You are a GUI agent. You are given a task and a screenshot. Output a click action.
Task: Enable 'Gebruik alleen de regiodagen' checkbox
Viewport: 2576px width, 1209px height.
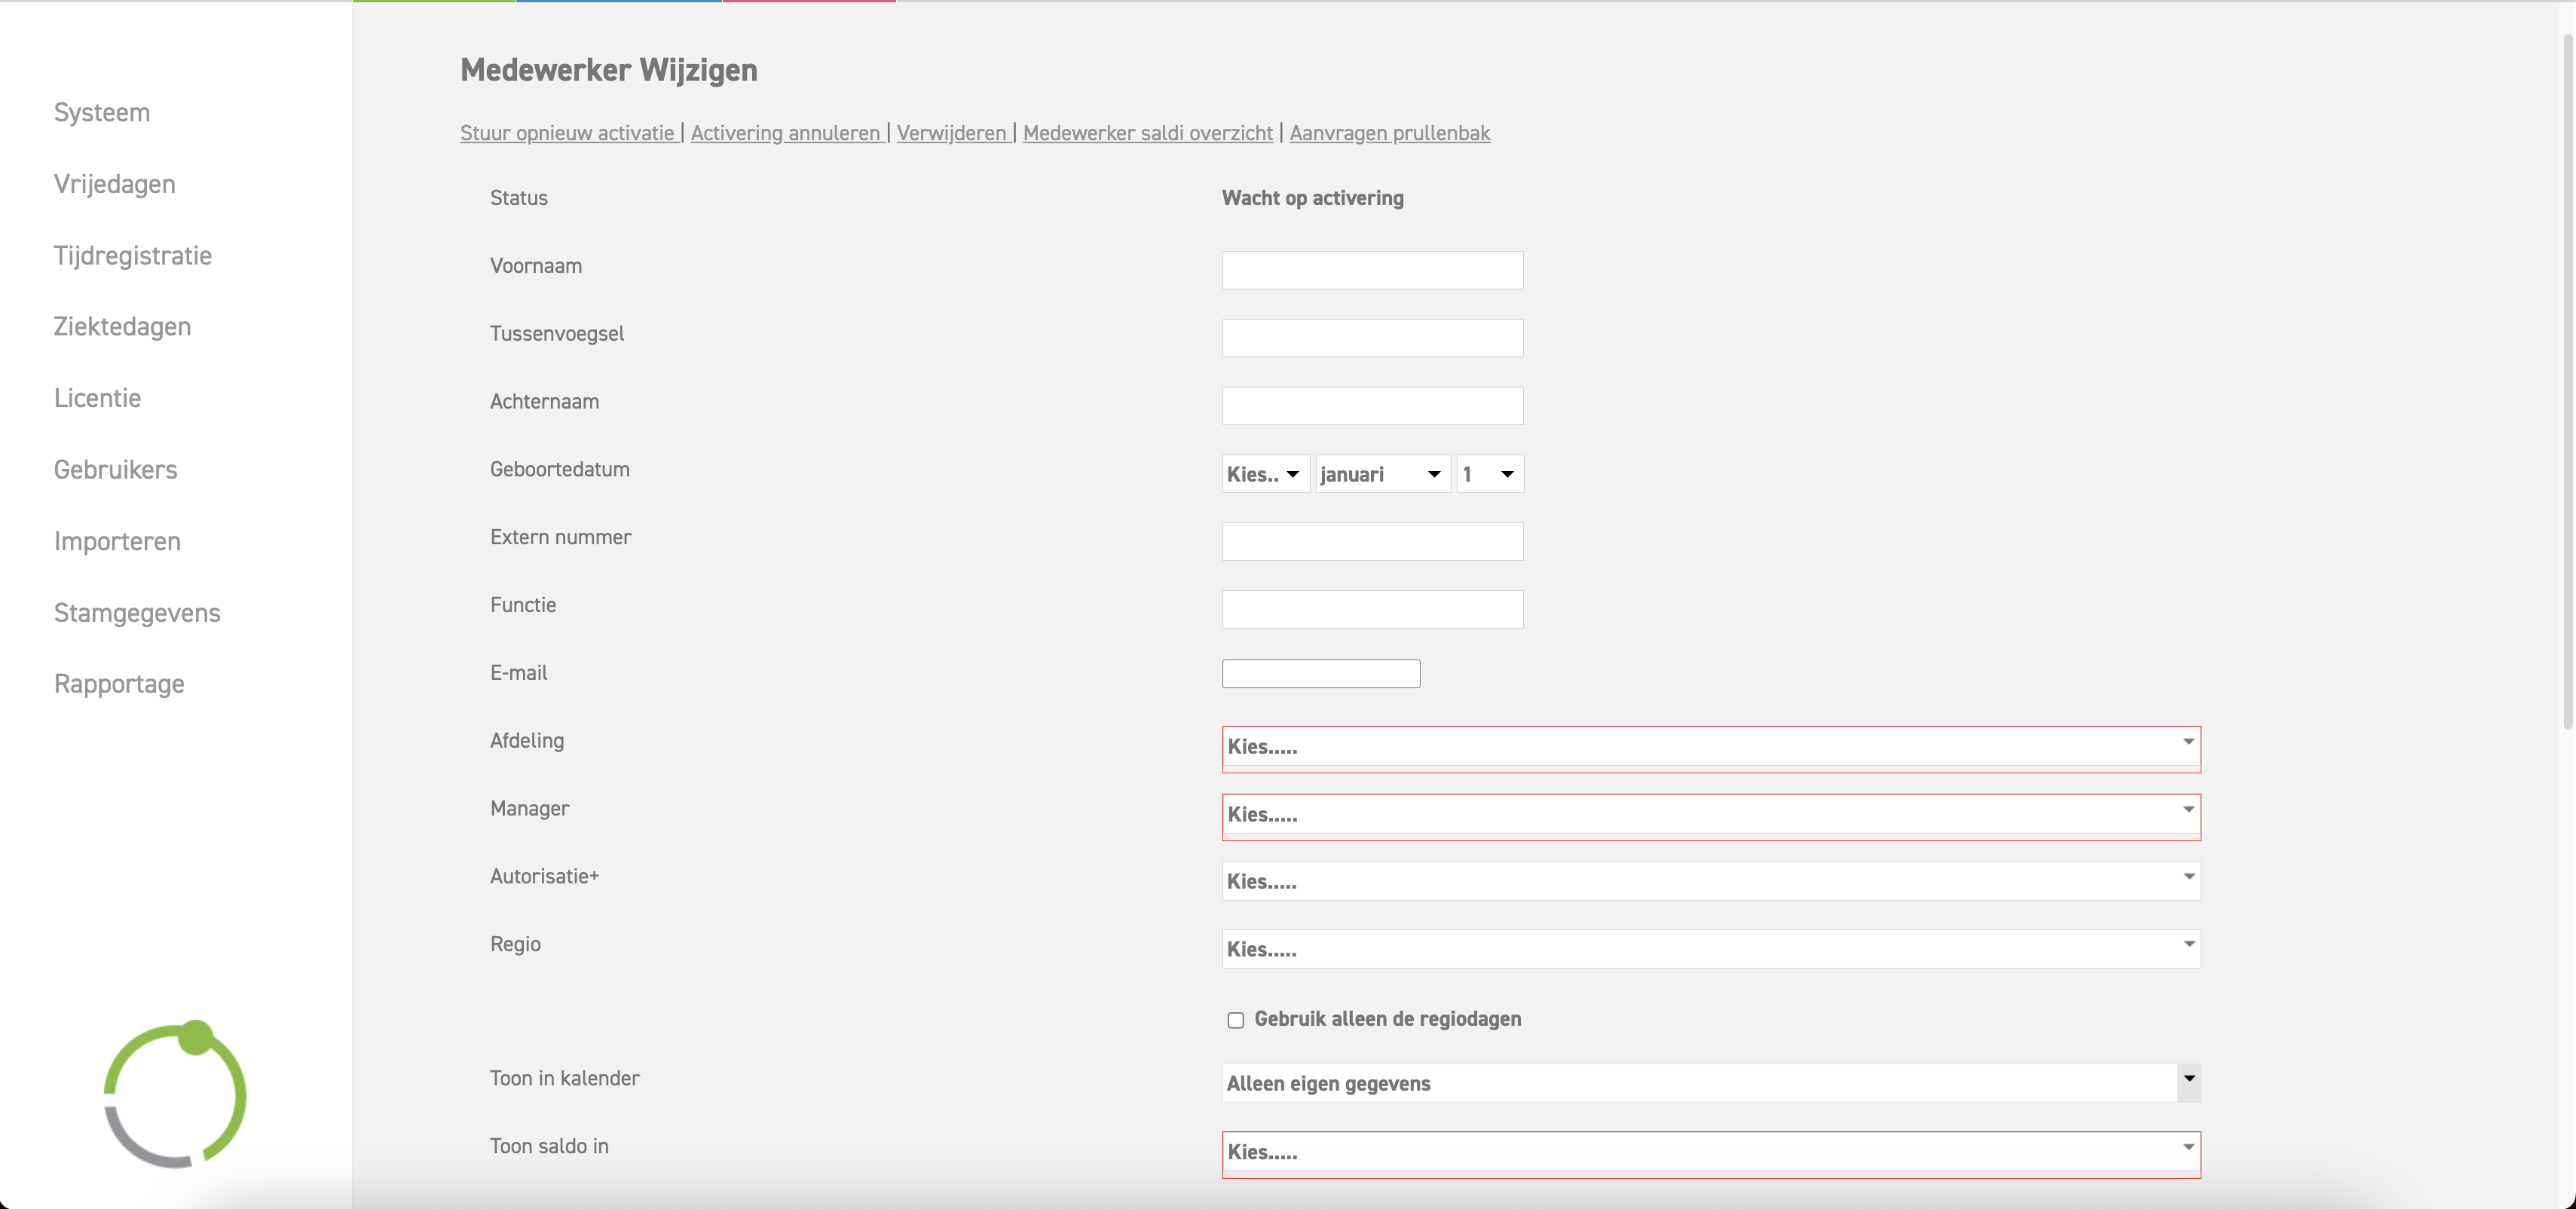(x=1236, y=1020)
